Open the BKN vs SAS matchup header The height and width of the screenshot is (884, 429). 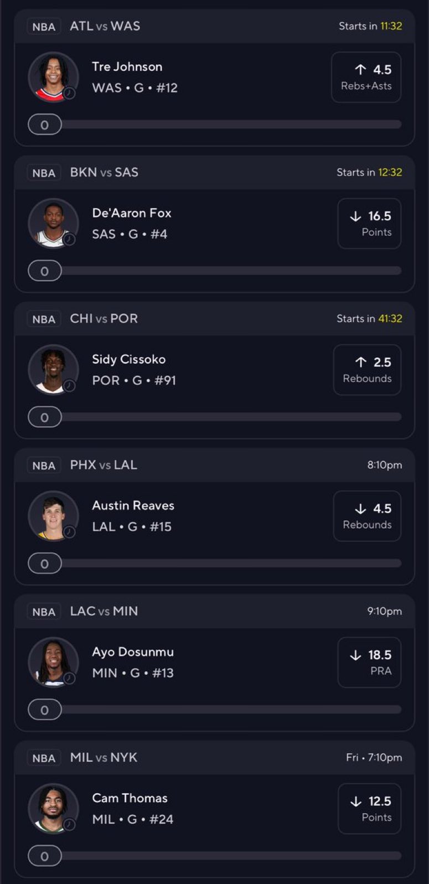104,173
